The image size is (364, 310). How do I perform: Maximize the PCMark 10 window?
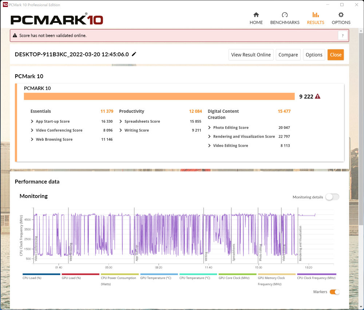click(342, 5)
